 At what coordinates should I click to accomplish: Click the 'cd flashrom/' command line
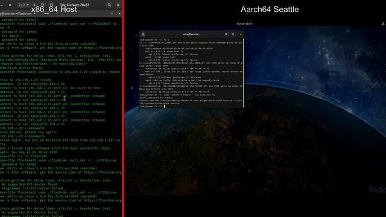[24, 156]
